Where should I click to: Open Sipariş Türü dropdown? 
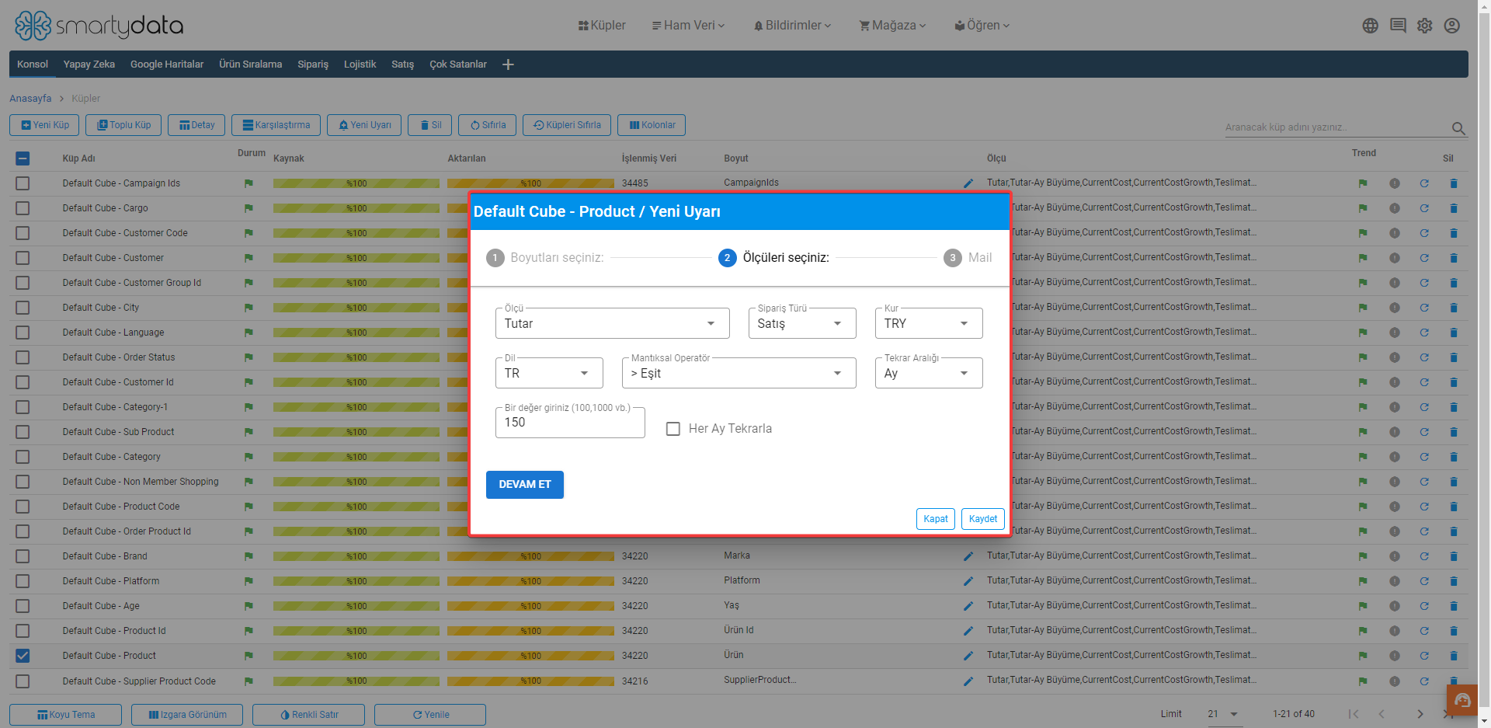pos(802,323)
